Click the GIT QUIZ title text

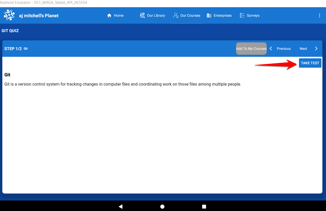(10, 31)
